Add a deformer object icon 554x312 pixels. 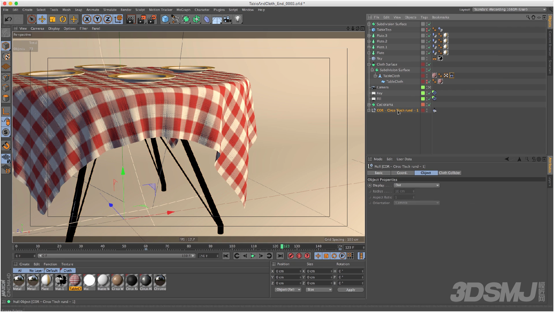[x=207, y=19]
